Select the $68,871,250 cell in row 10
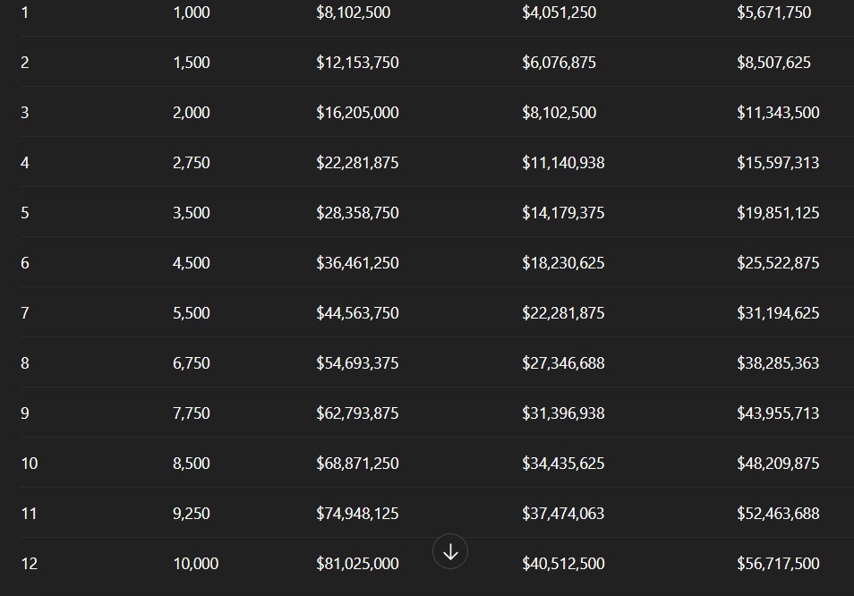854x596 pixels. point(357,464)
